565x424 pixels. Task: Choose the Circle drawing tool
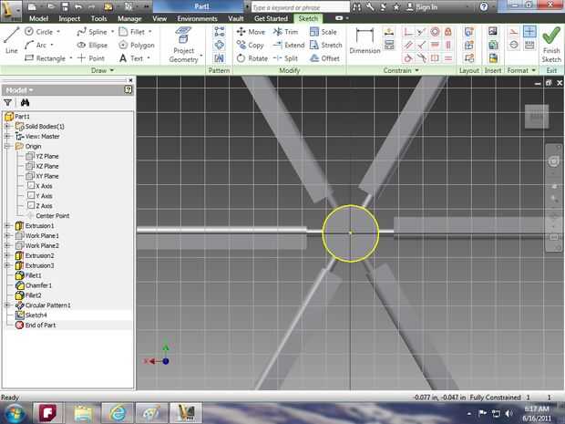coord(40,31)
